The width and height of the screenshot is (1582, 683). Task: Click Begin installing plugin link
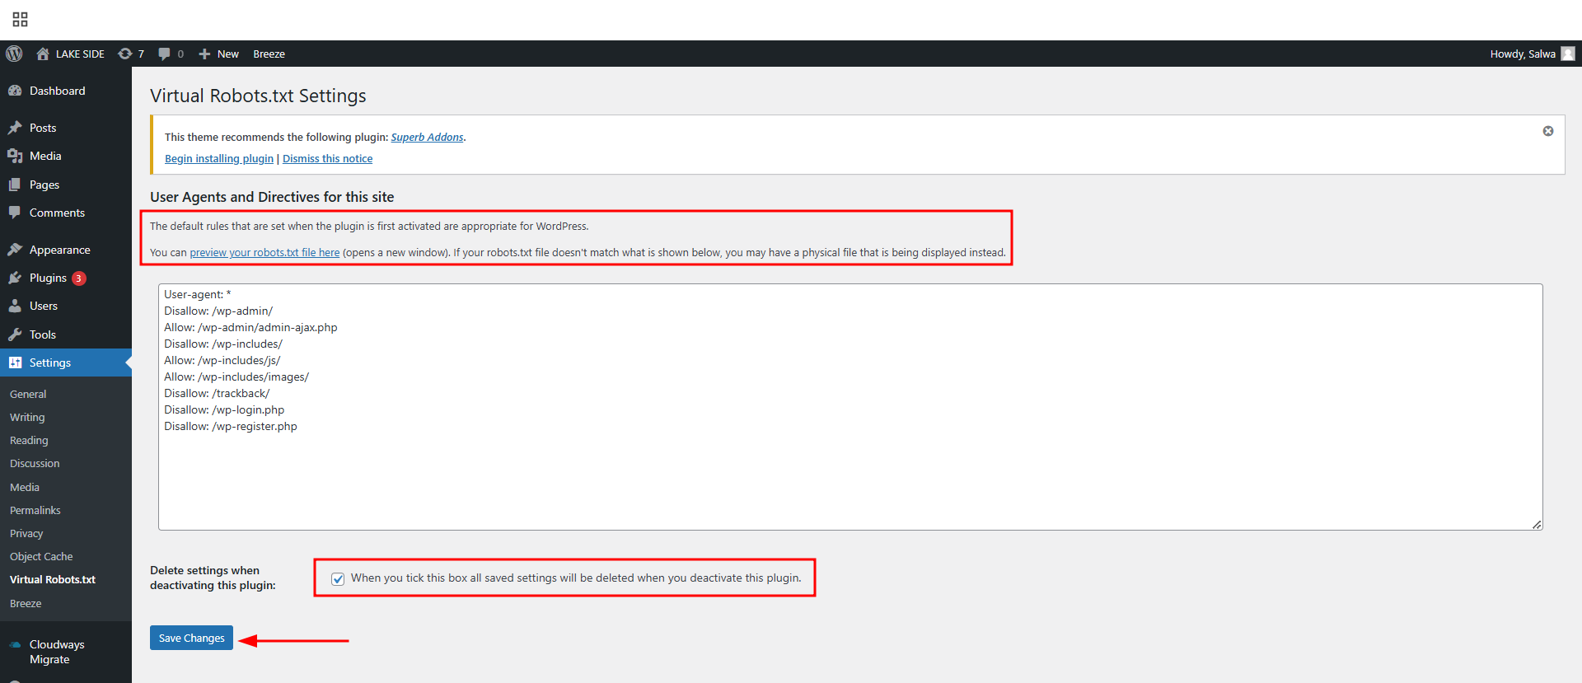[219, 159]
